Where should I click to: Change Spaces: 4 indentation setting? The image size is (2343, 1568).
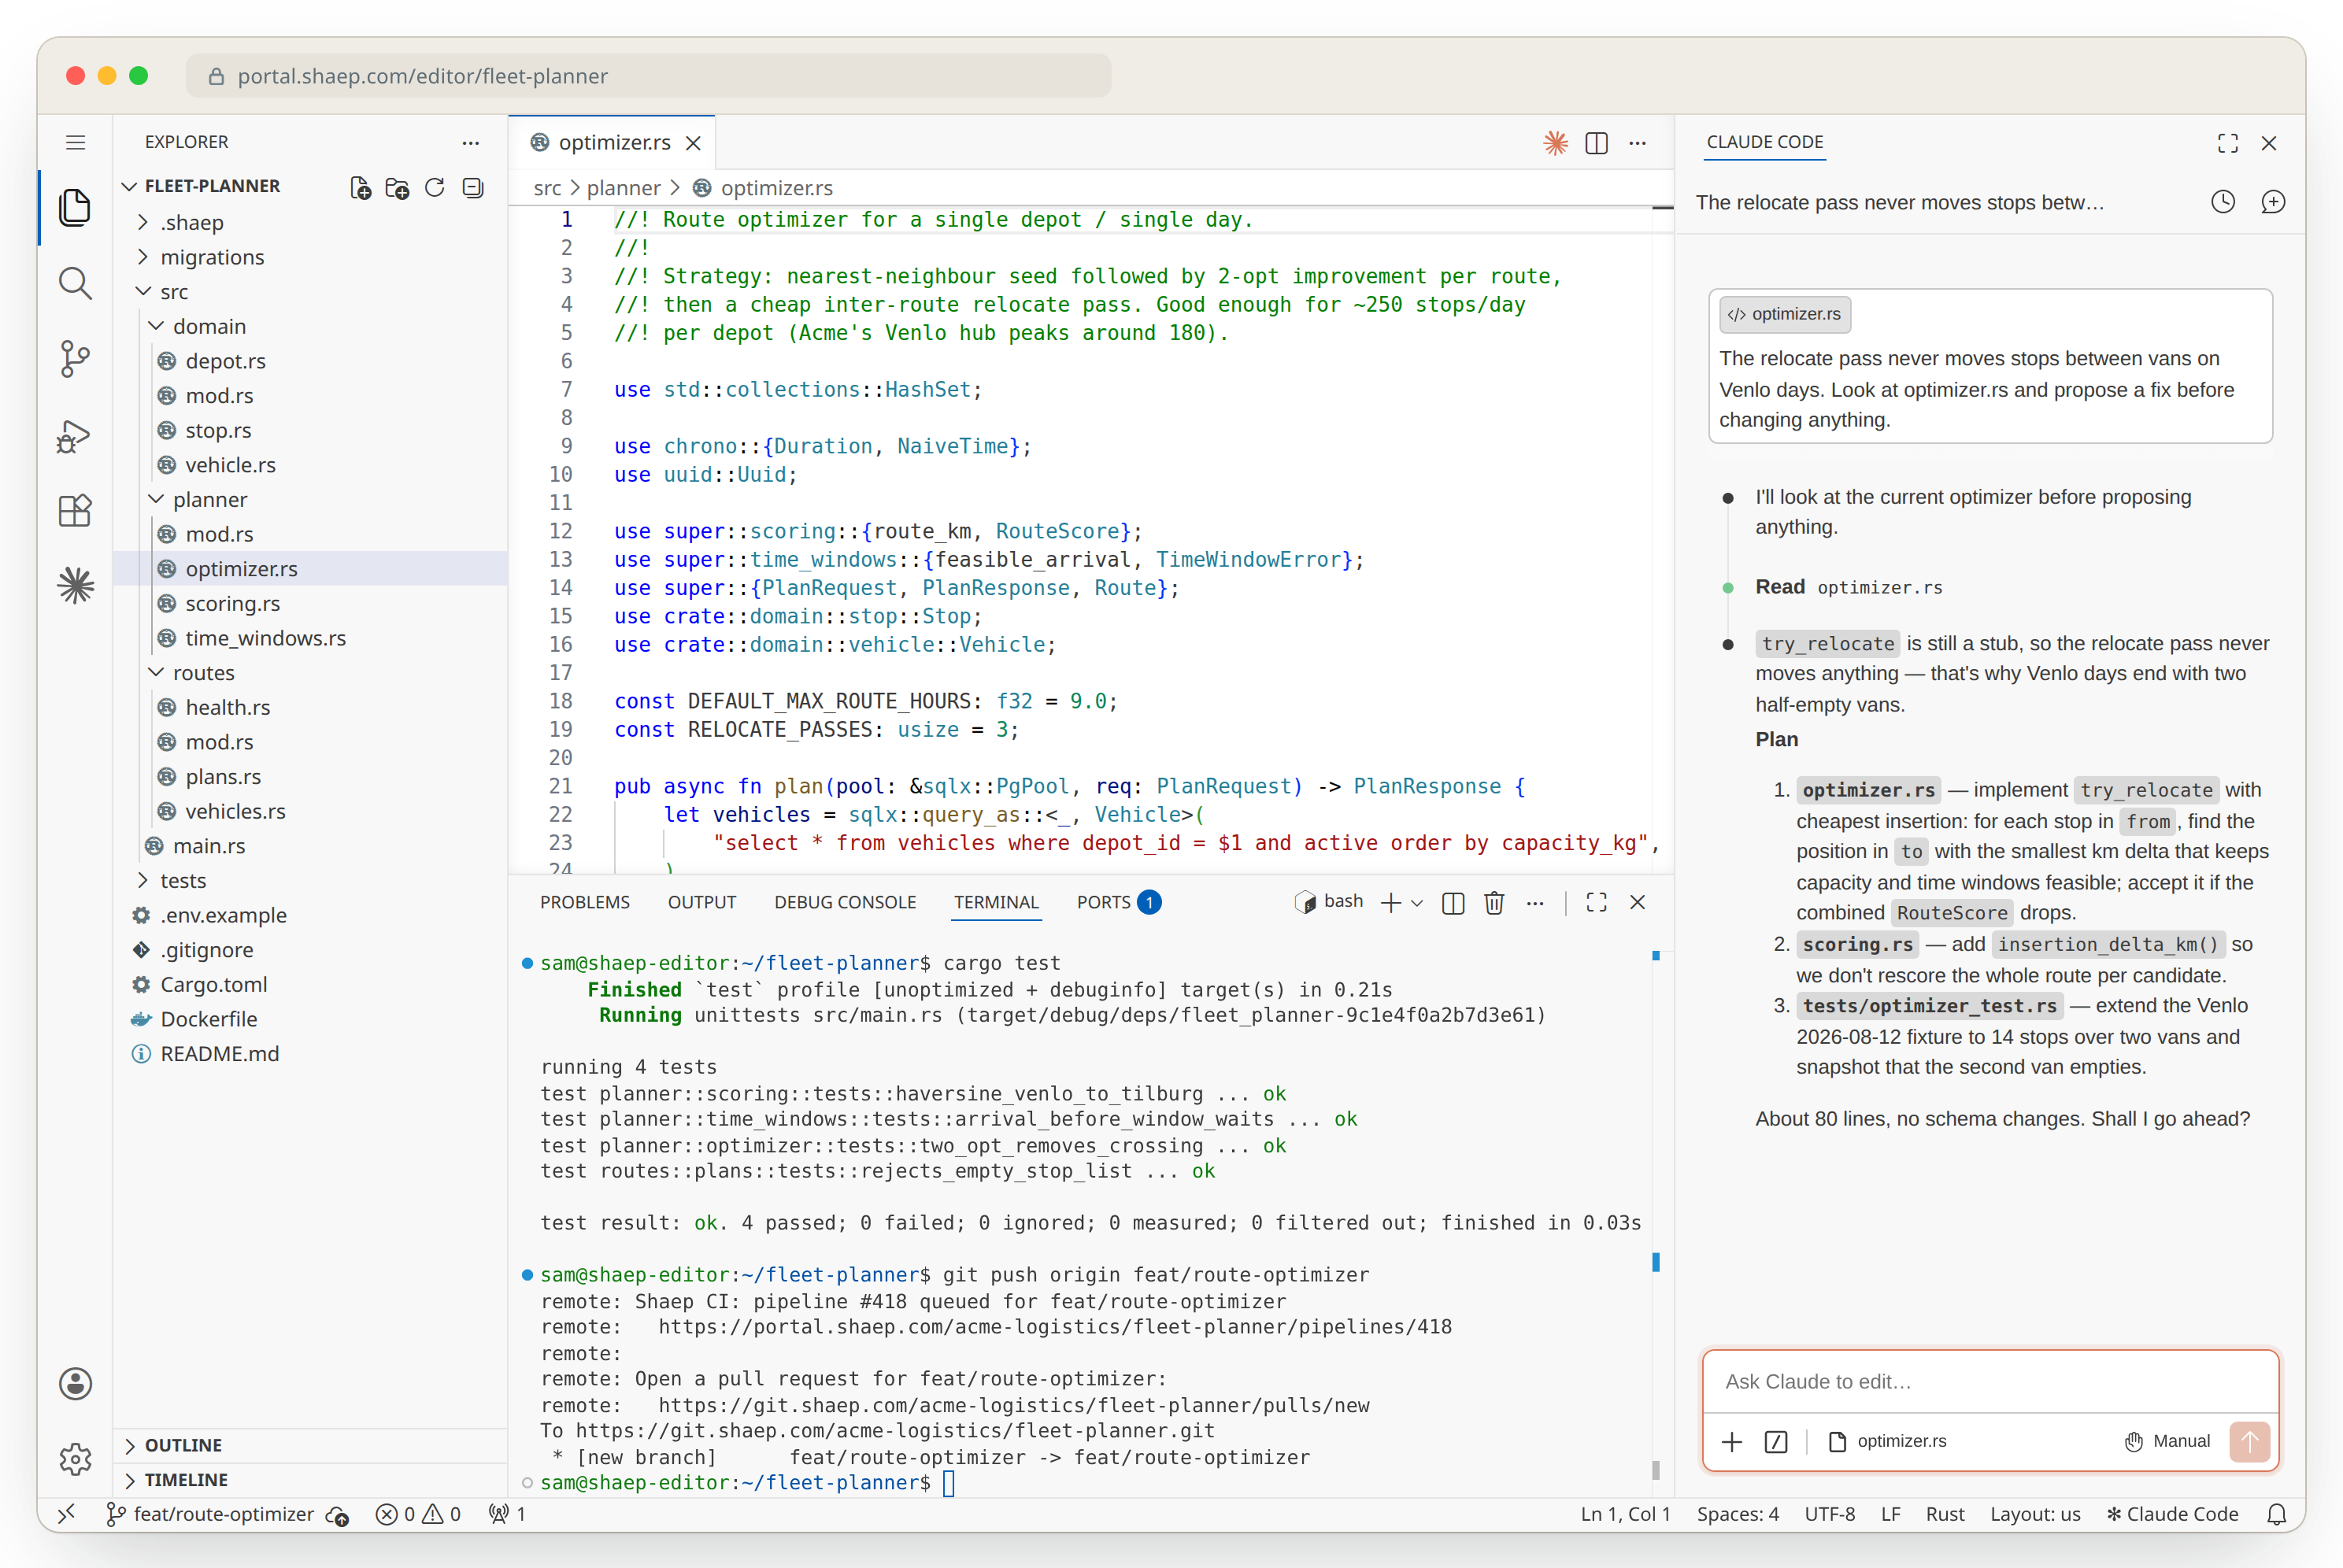(x=1737, y=1514)
